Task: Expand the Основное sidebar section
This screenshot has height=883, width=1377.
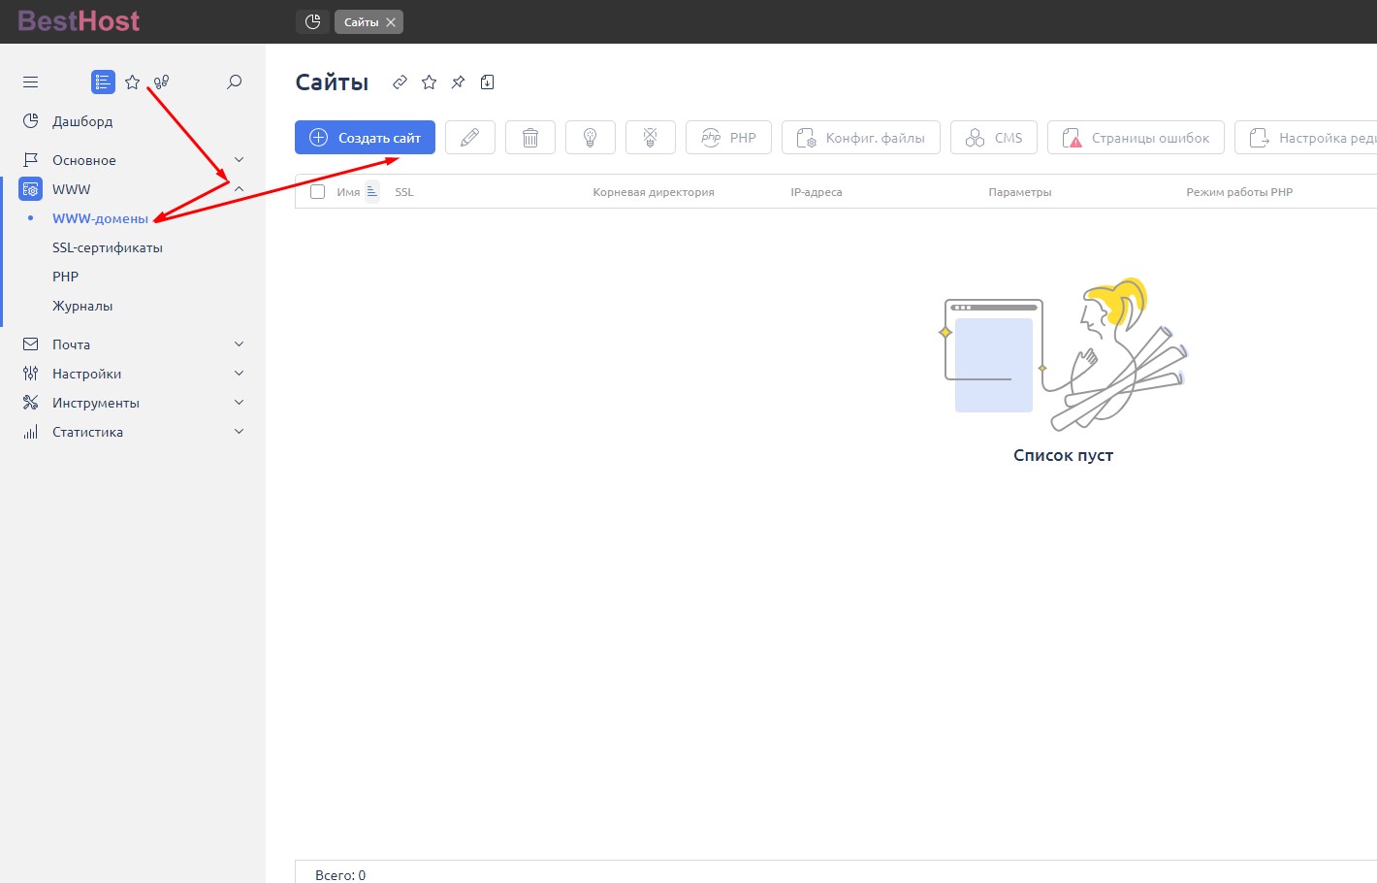Action: pyautogui.click(x=239, y=160)
